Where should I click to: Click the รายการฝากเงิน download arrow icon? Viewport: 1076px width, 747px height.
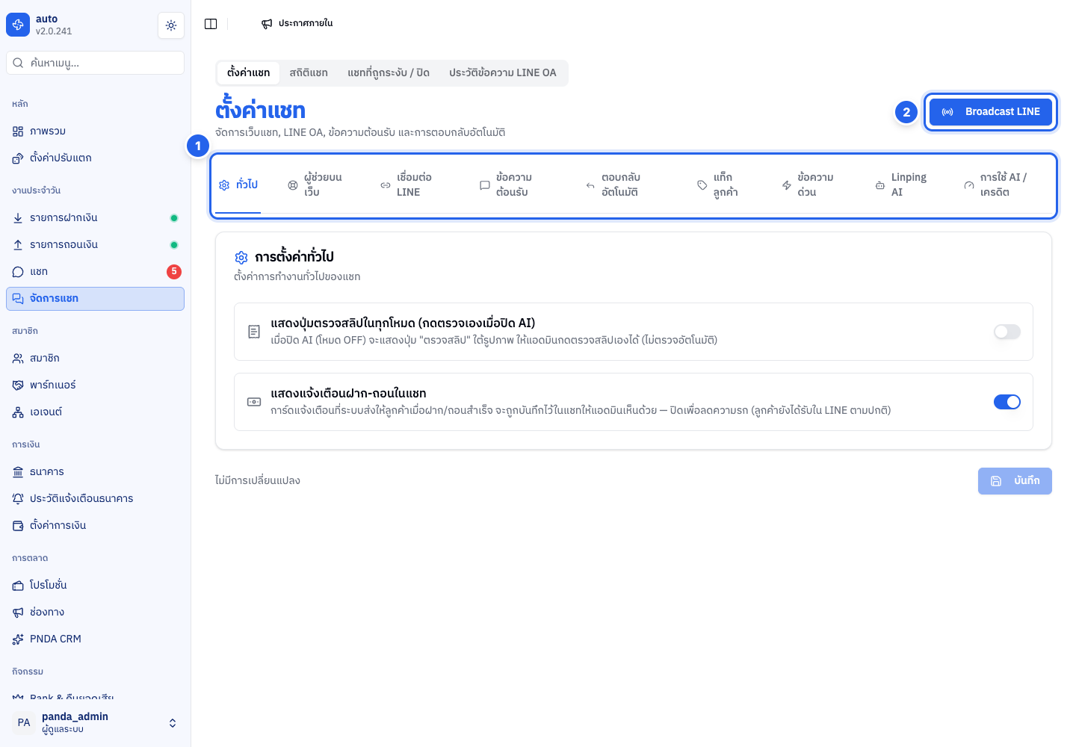(18, 218)
